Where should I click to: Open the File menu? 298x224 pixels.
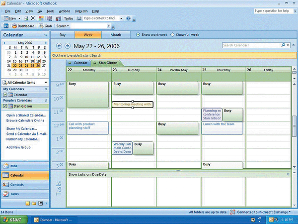pyautogui.click(x=7, y=11)
